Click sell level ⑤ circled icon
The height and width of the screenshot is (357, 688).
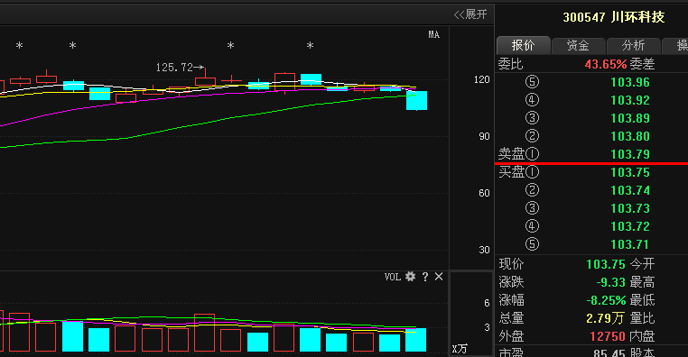(532, 82)
